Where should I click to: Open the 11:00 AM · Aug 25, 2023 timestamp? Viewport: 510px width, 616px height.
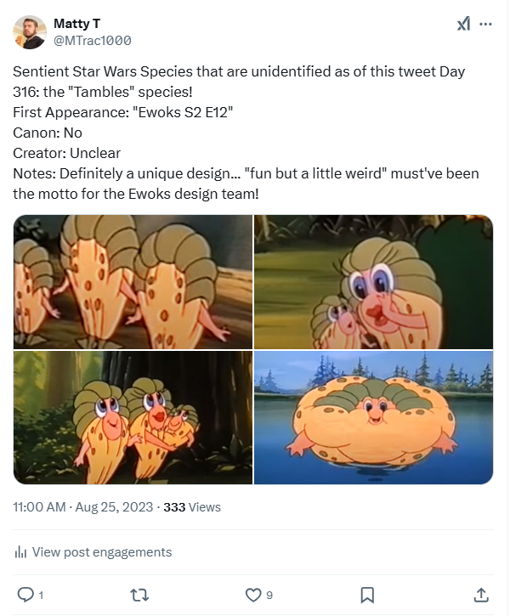pos(83,507)
